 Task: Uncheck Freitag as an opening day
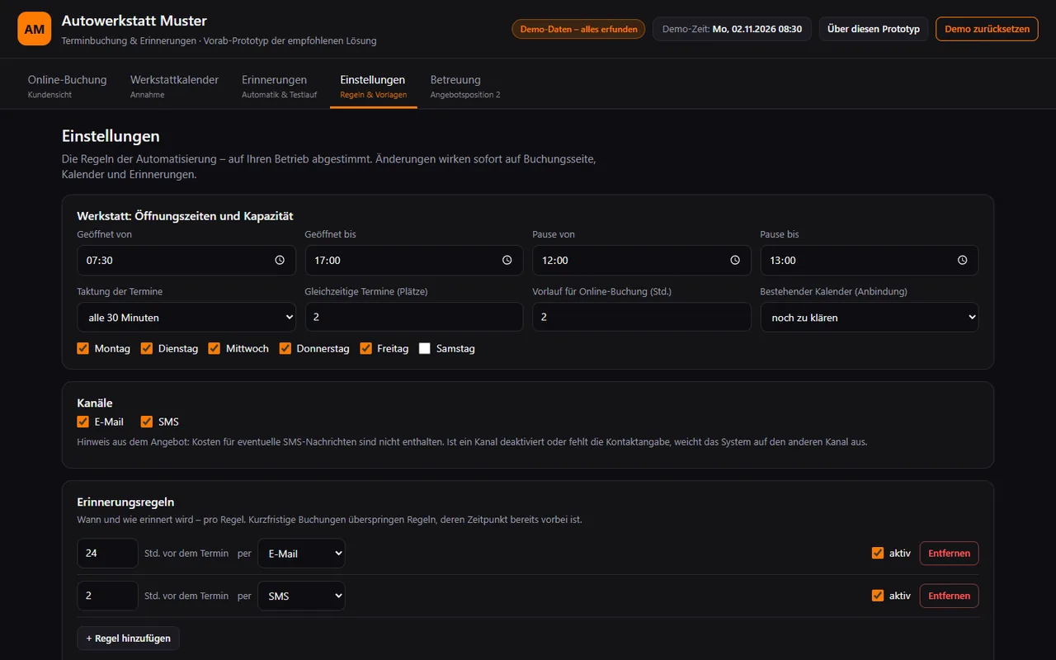pyautogui.click(x=366, y=348)
